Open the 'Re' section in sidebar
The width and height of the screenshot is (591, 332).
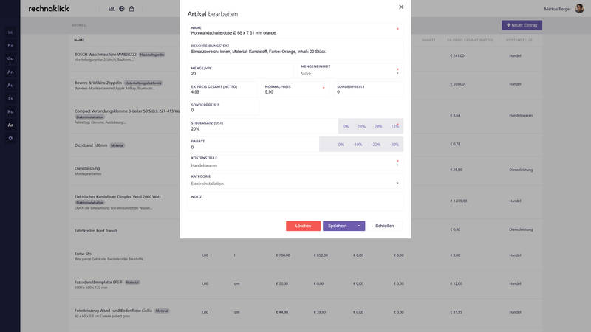[x=10, y=45]
